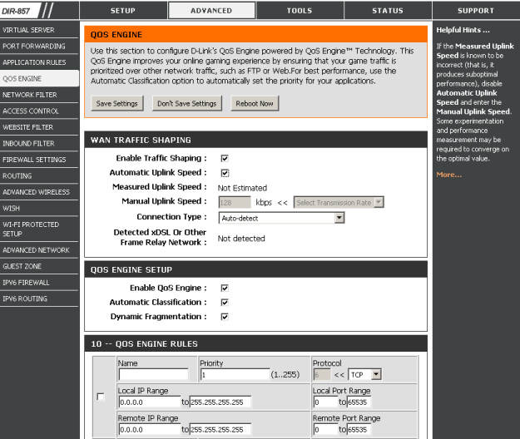Image resolution: width=520 pixels, height=439 pixels.
Task: Click Local IP Range end field
Action: pos(220,402)
